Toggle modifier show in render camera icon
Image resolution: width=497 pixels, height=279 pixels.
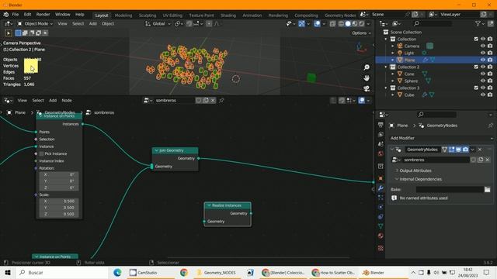[x=465, y=150]
